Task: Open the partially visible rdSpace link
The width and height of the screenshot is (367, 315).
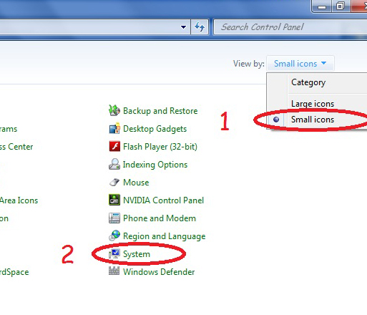Action: pyautogui.click(x=14, y=272)
